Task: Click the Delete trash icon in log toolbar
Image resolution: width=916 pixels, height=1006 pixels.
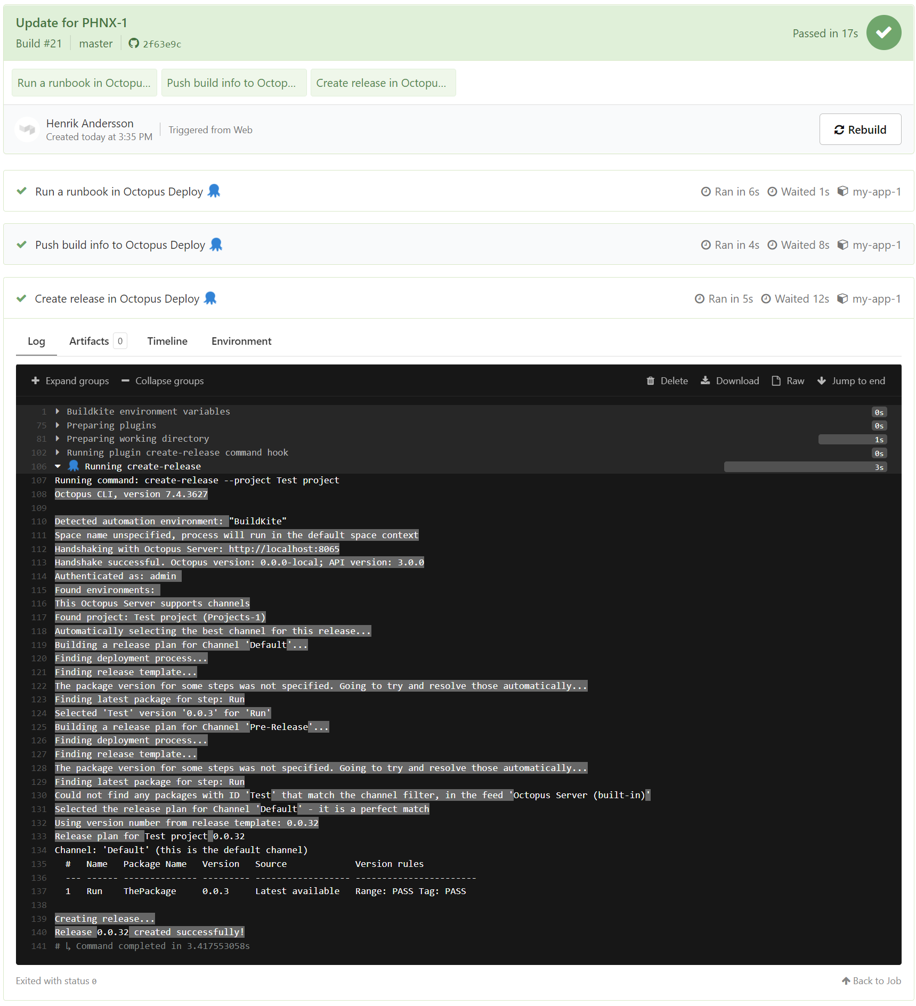Action: tap(650, 380)
